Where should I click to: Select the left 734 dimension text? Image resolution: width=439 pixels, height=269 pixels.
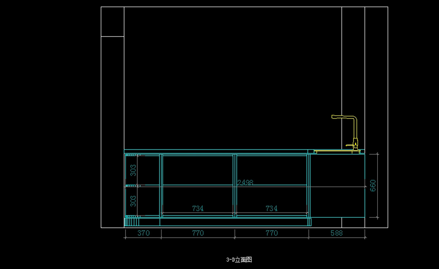point(198,209)
